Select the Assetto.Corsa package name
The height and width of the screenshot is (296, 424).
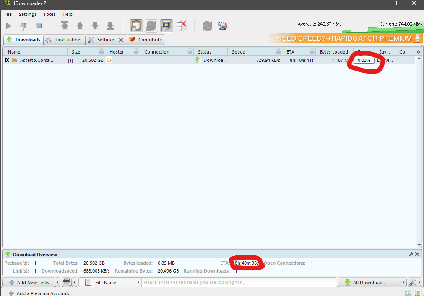click(37, 60)
